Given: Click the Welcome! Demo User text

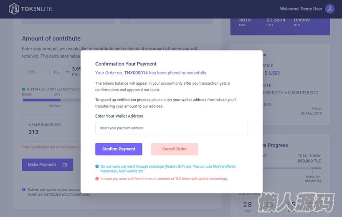Looking at the screenshot, I should click(x=301, y=9).
